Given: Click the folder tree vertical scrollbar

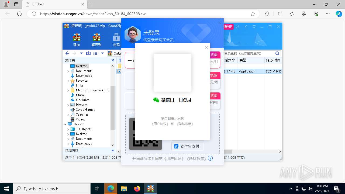Looking at the screenshot, I should coord(113,108).
